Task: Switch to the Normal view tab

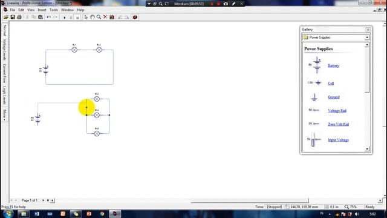Action: pos(4,30)
